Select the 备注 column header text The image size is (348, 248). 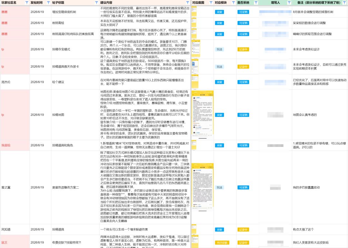[319, 3]
